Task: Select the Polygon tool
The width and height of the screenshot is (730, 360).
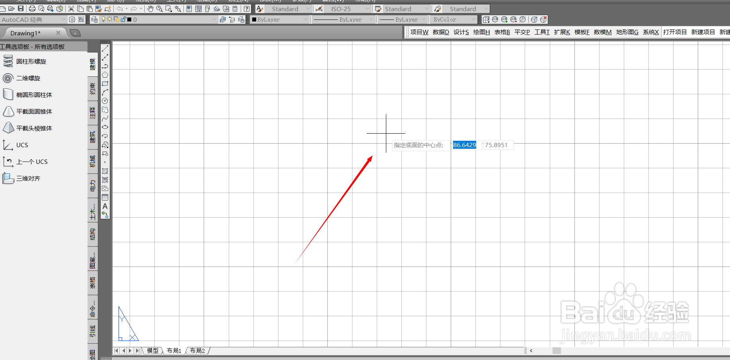Action: click(x=105, y=75)
